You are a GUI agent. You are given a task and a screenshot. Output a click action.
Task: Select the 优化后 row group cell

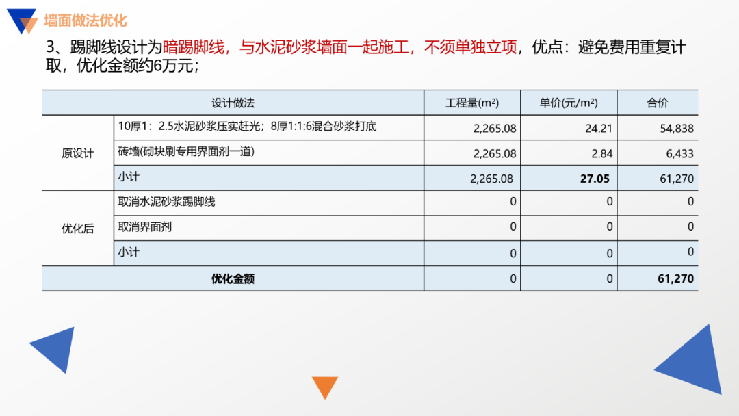(x=78, y=229)
